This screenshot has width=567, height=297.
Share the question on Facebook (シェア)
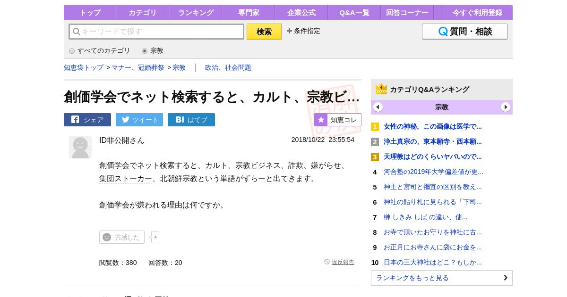click(87, 120)
